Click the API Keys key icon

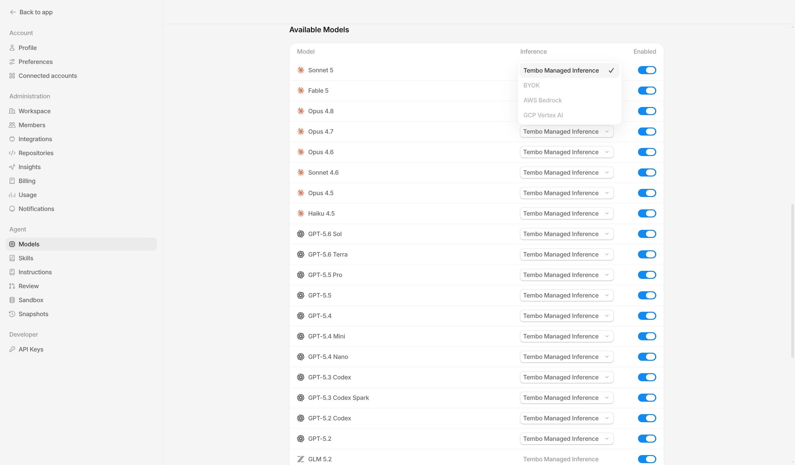point(12,349)
